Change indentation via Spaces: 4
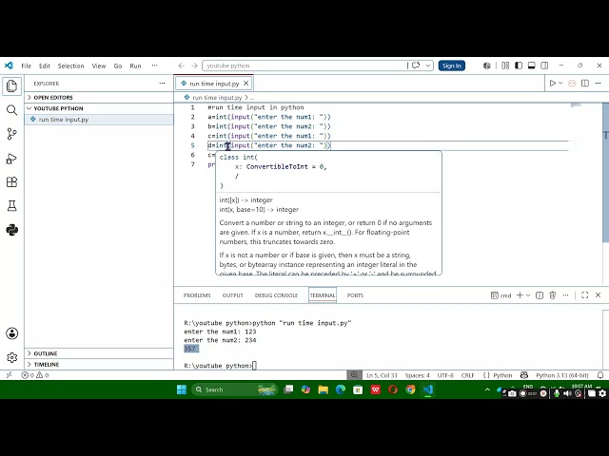 point(417,375)
